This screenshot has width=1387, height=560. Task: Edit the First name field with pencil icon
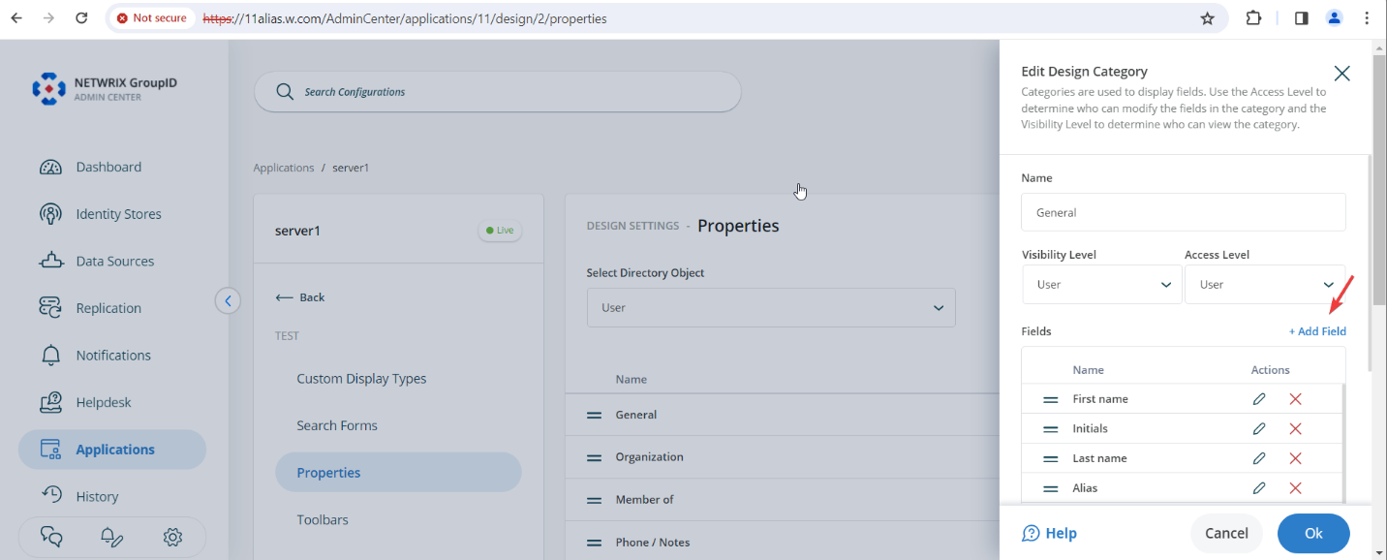click(x=1258, y=398)
